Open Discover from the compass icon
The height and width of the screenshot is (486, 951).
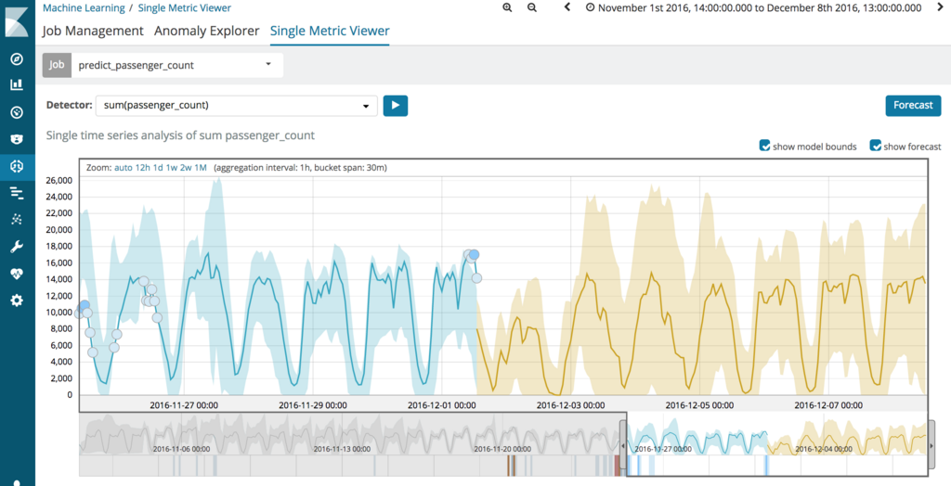pos(17,58)
